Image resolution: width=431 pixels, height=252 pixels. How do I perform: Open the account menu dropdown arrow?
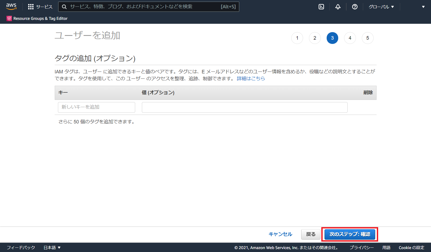(423, 7)
